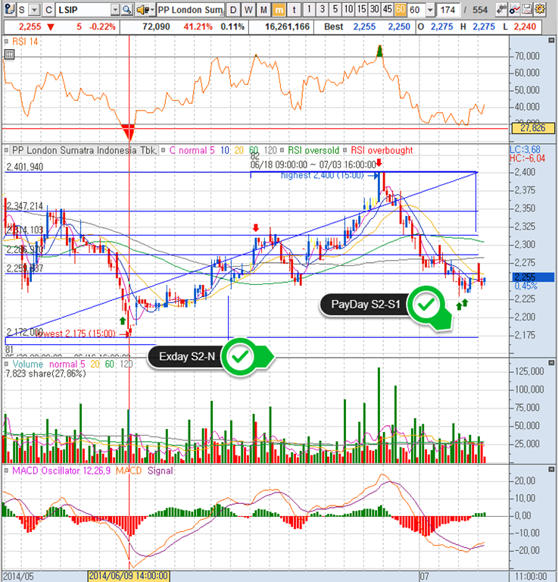Click the C normal 5 moving average label
Screen dimensions: 558x582
pos(192,150)
